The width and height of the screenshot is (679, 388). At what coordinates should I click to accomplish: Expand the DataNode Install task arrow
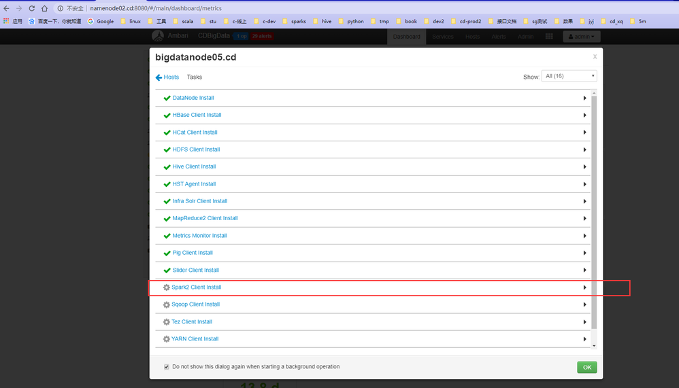click(x=584, y=99)
